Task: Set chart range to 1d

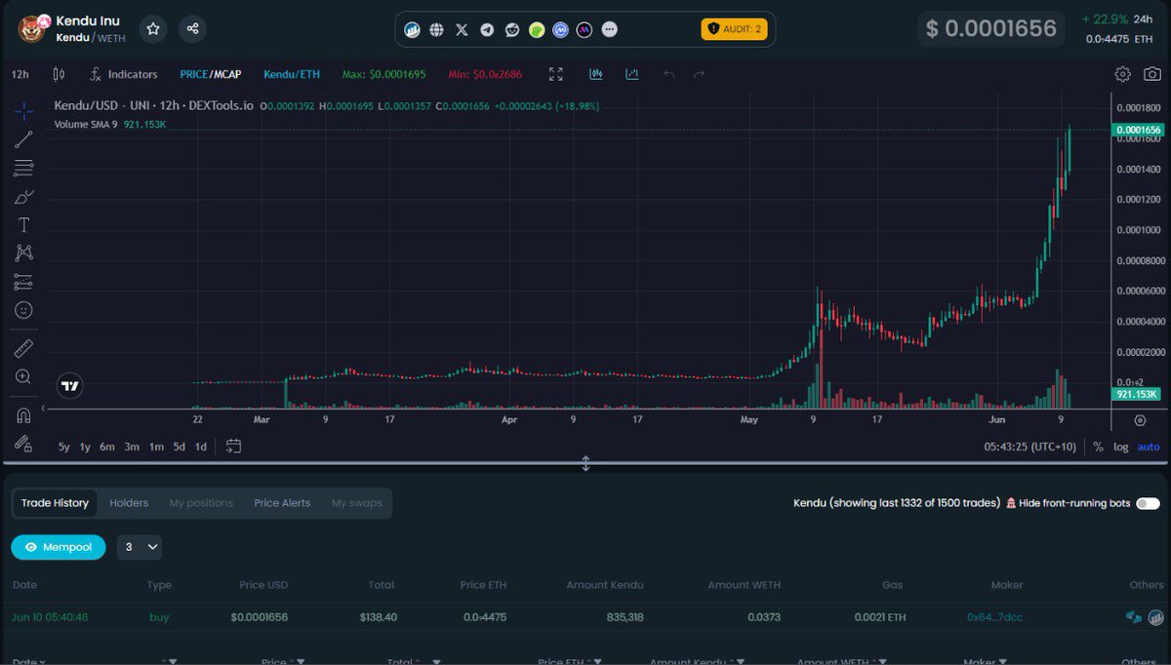Action: click(201, 447)
